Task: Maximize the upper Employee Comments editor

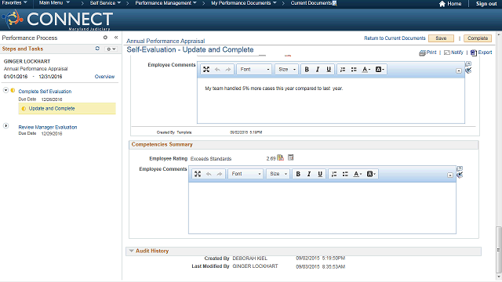Action: click(x=206, y=70)
